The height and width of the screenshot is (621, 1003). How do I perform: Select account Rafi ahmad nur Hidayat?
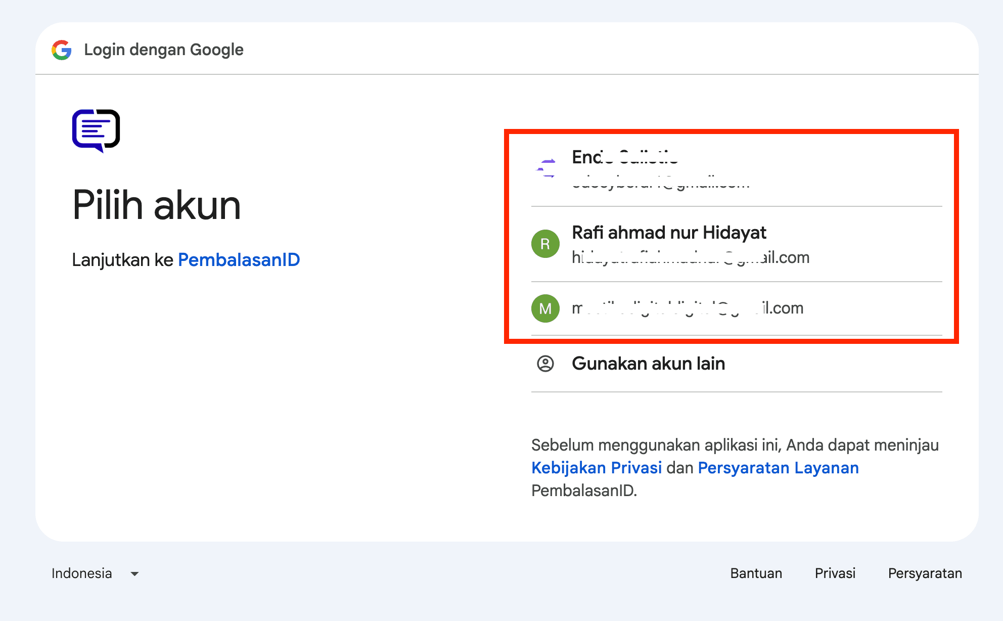737,244
